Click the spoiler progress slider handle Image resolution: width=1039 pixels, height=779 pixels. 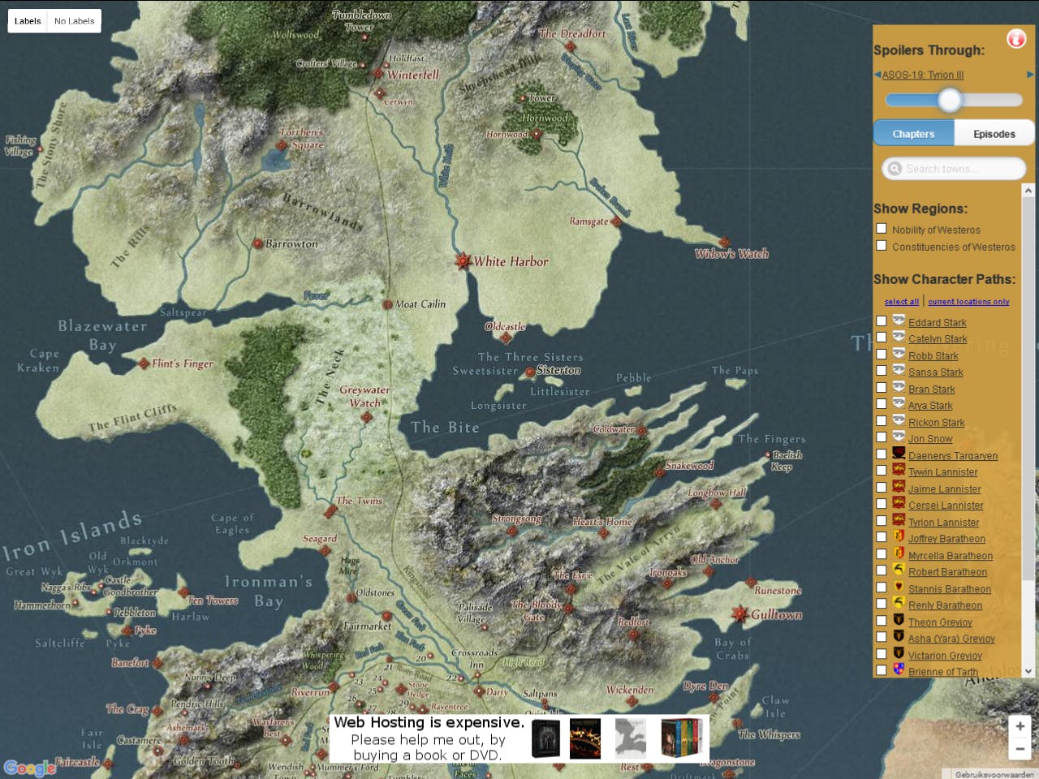point(950,100)
